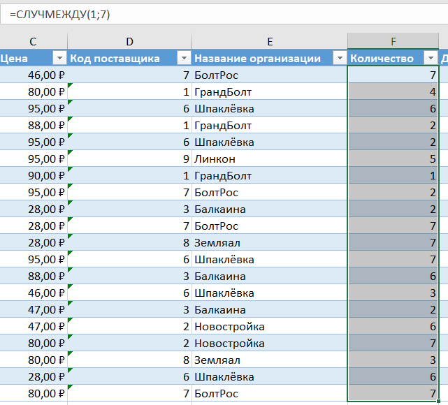
Task: Select the 88,00 ₽ Балкаина price cell
Action: click(x=33, y=277)
